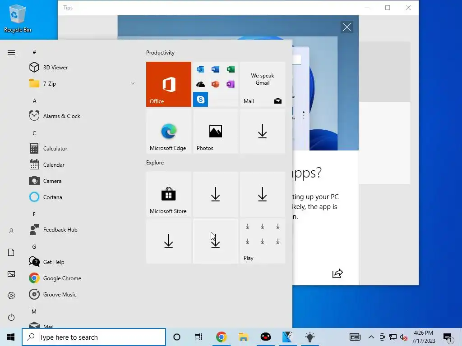
Task: Open the Skype tile
Action: pyautogui.click(x=200, y=100)
